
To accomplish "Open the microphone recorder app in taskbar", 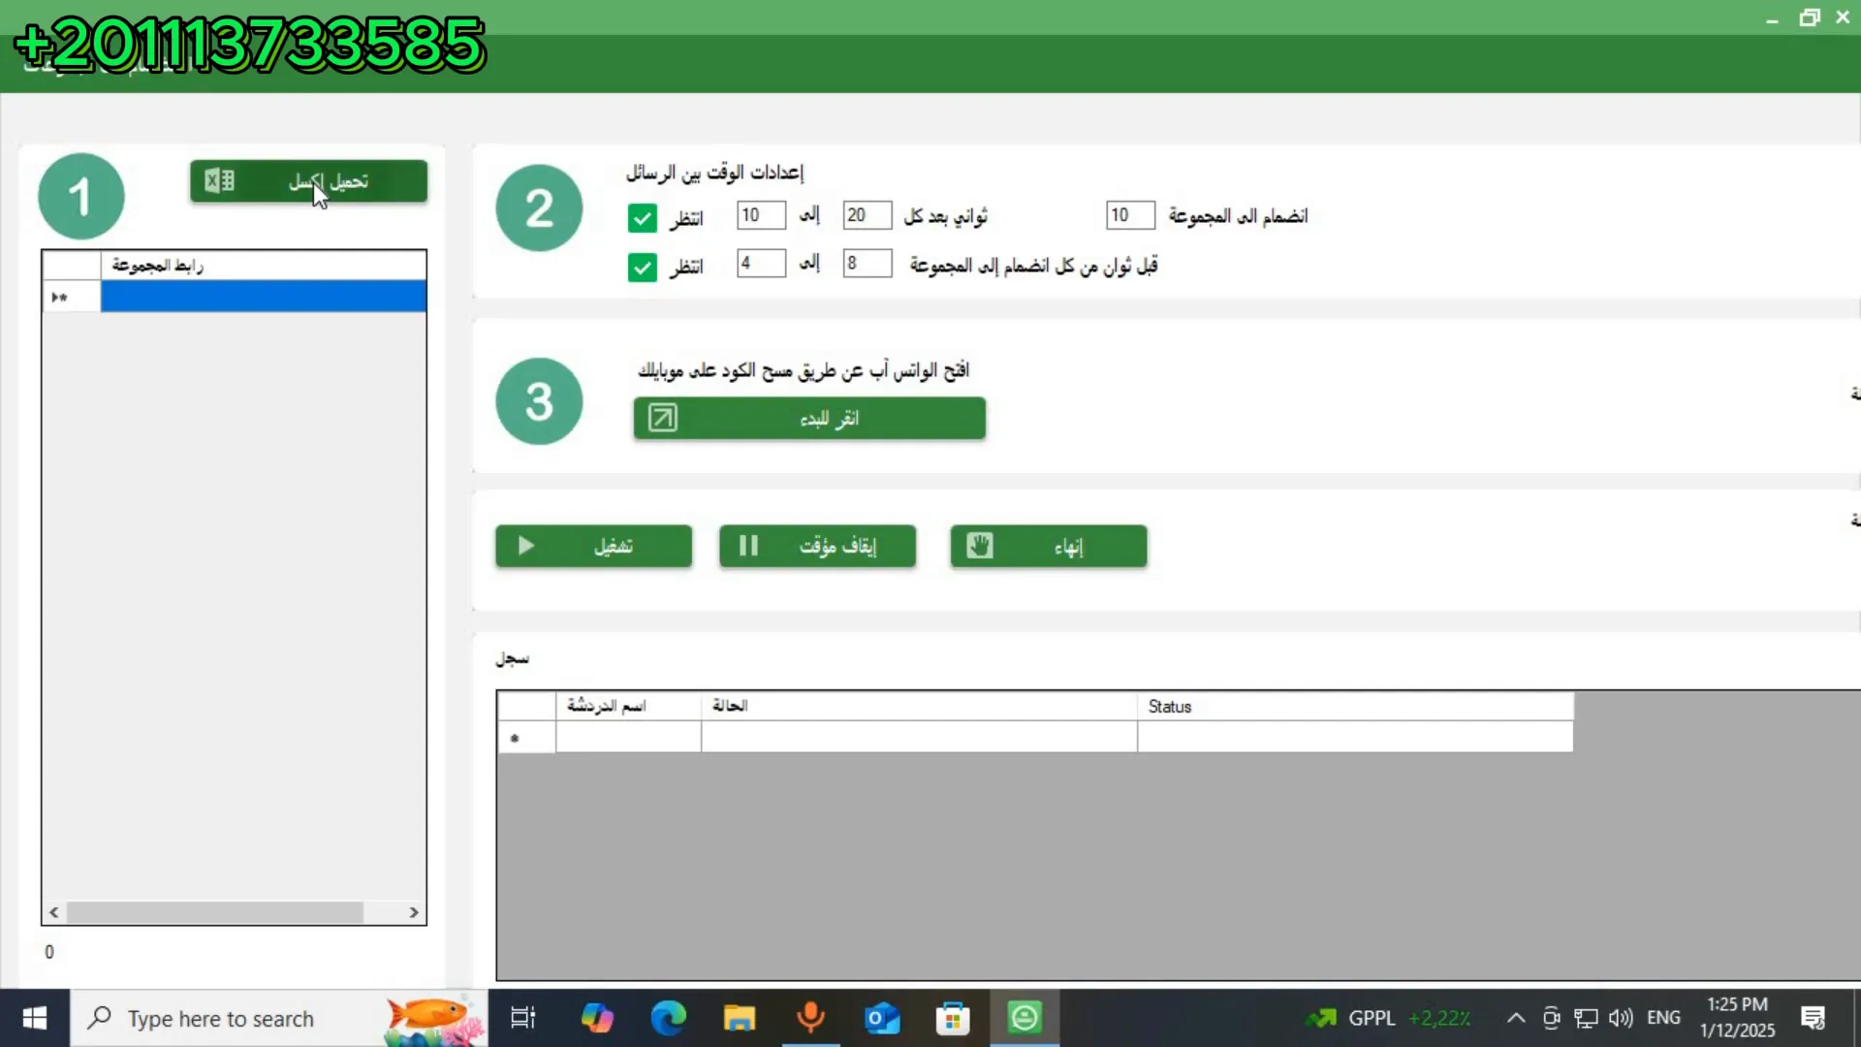I will [811, 1018].
